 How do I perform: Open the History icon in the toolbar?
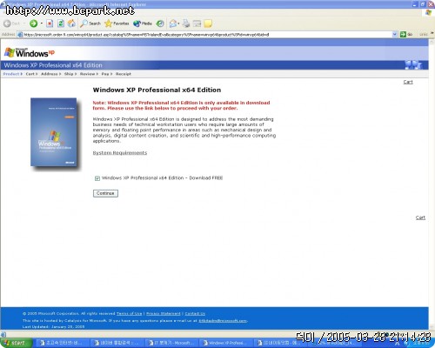point(160,23)
